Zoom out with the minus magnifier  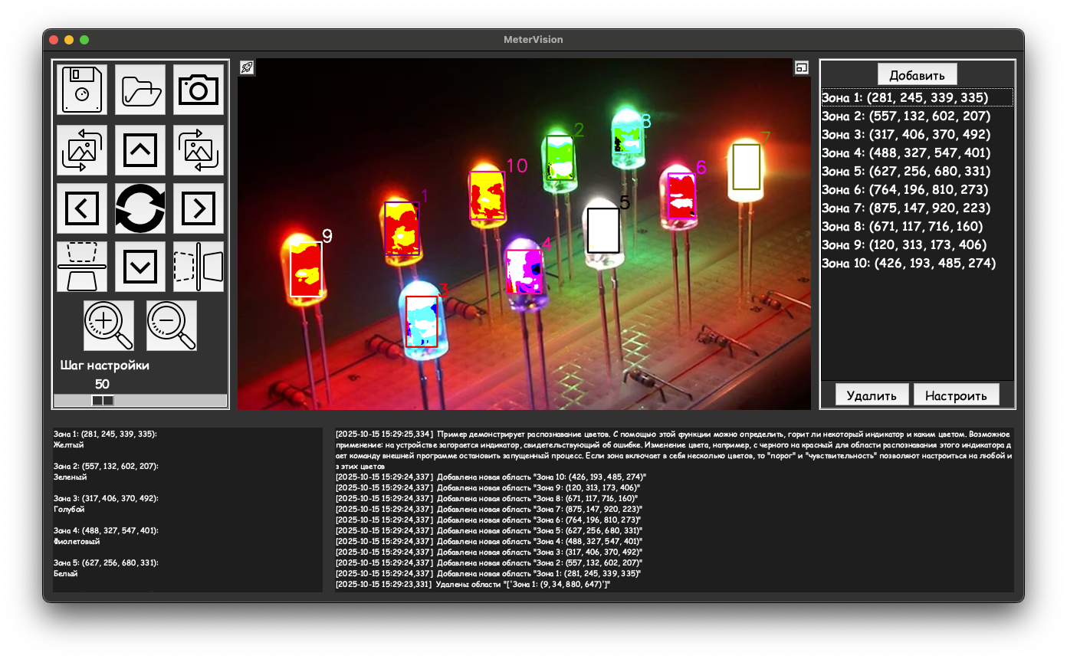[172, 326]
